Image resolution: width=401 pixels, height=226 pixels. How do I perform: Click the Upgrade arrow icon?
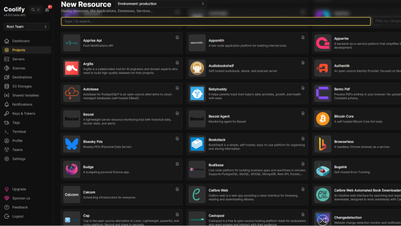click(x=7, y=189)
